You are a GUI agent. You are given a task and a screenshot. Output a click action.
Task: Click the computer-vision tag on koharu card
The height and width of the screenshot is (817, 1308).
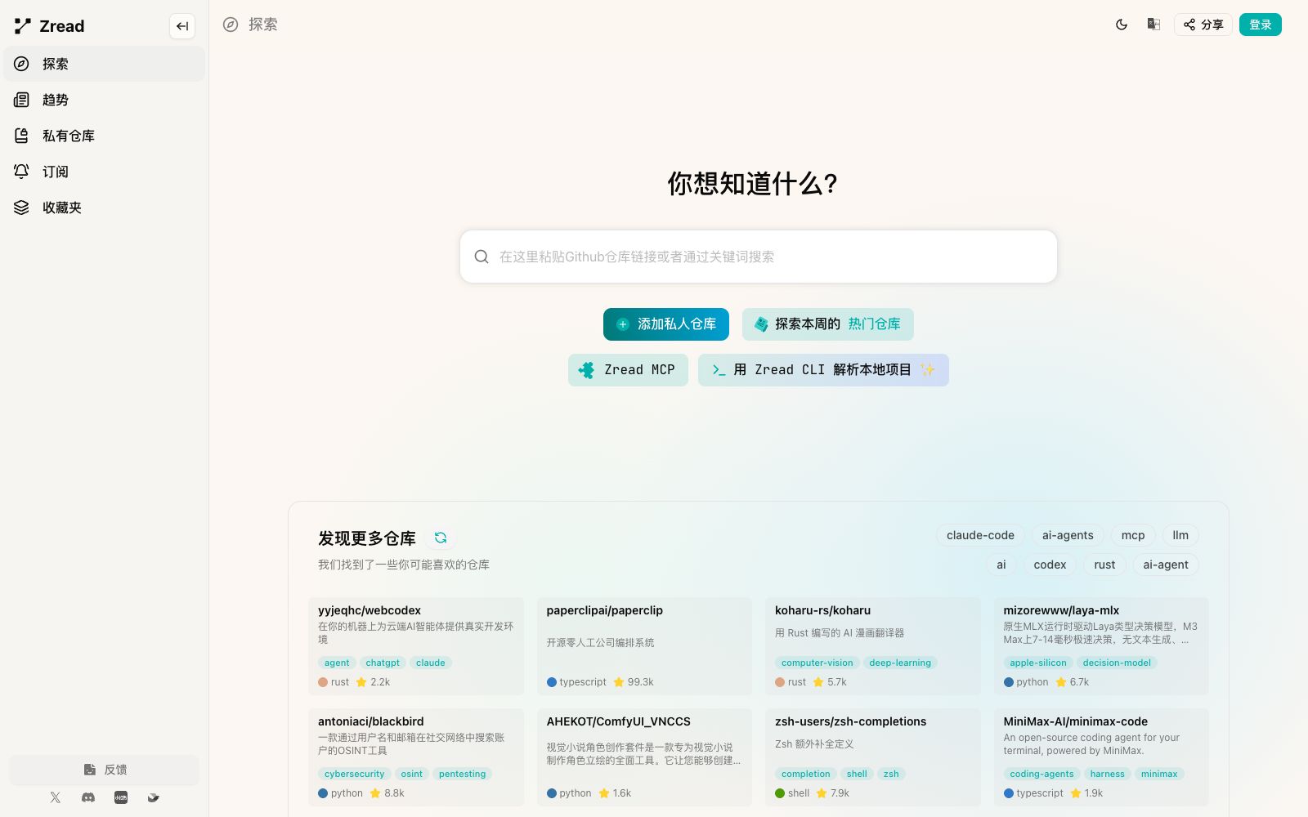(x=817, y=663)
